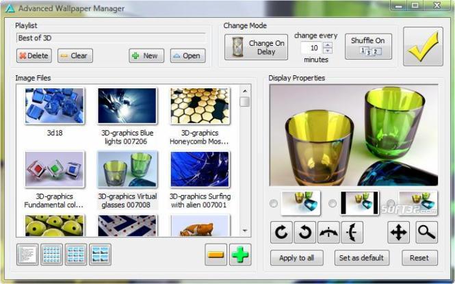Switch to the largest thumbnail grid view

(100, 255)
